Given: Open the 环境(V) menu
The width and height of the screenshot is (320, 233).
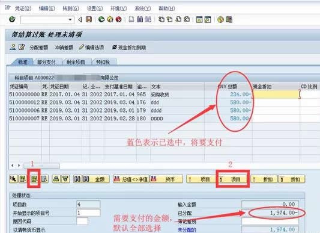Looking at the screenshot, I should pyautogui.click(x=118, y=8).
